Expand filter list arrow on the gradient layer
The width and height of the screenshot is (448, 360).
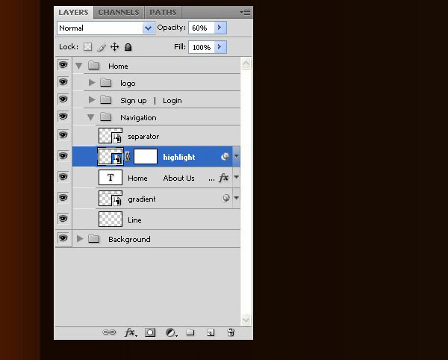point(236,198)
